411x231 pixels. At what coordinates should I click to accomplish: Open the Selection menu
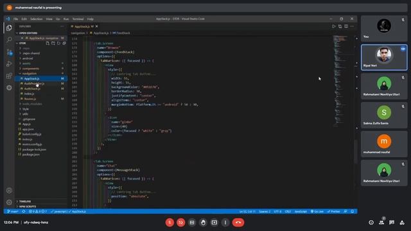[37, 19]
